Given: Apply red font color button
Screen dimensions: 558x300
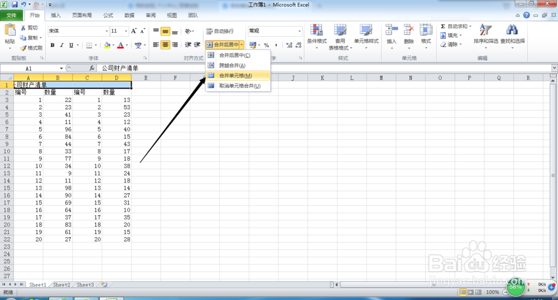Looking at the screenshot, I should pyautogui.click(x=121, y=45).
